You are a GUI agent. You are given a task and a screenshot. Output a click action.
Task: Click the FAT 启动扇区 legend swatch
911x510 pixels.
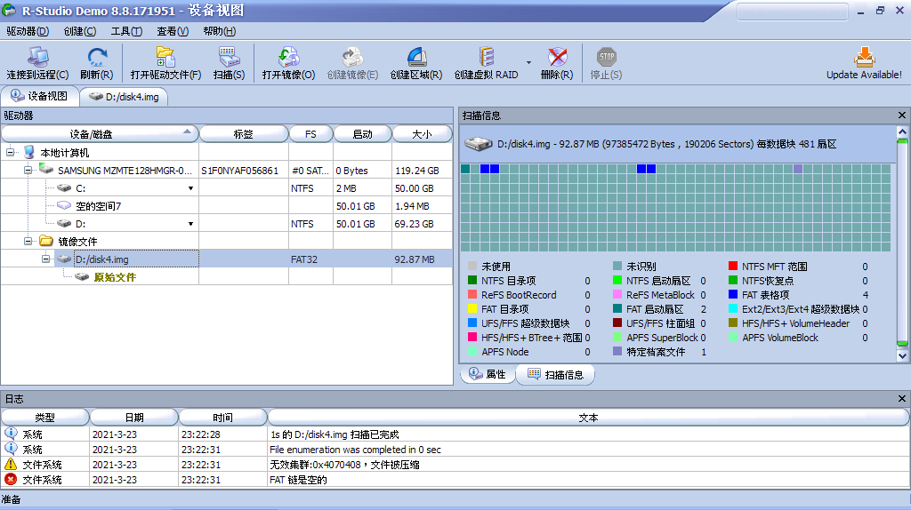(x=617, y=309)
